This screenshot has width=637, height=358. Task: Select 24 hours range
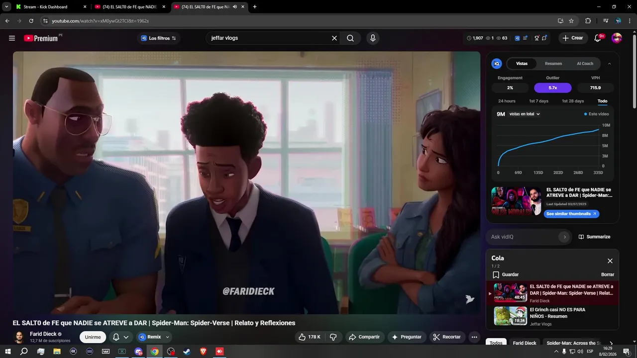[x=507, y=101]
